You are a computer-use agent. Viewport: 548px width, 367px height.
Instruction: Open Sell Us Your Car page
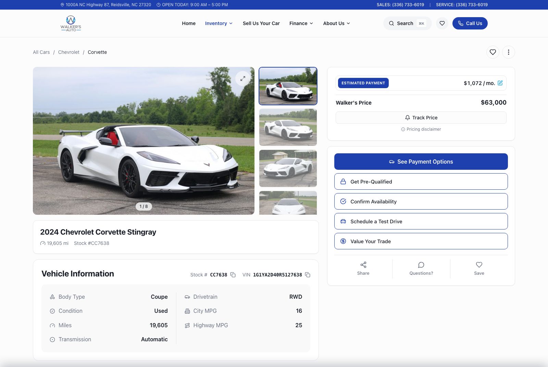[x=261, y=23]
